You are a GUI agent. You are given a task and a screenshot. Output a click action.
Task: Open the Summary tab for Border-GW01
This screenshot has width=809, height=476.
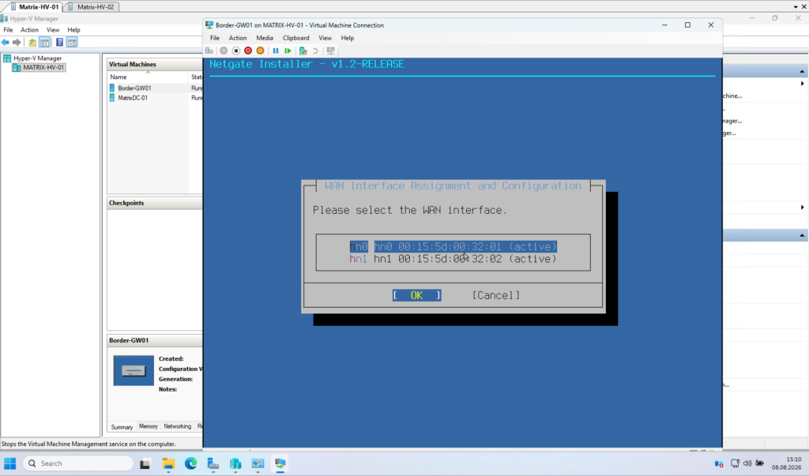tap(122, 427)
